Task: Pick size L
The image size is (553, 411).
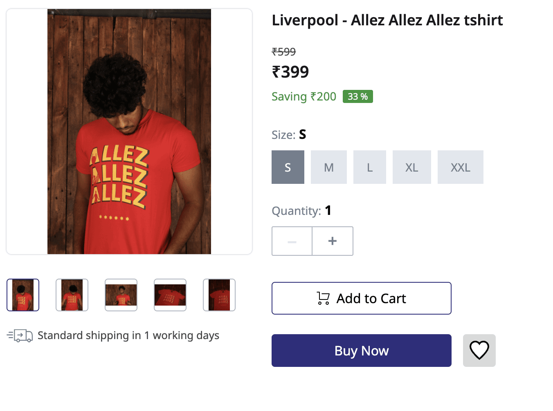Action: click(370, 167)
